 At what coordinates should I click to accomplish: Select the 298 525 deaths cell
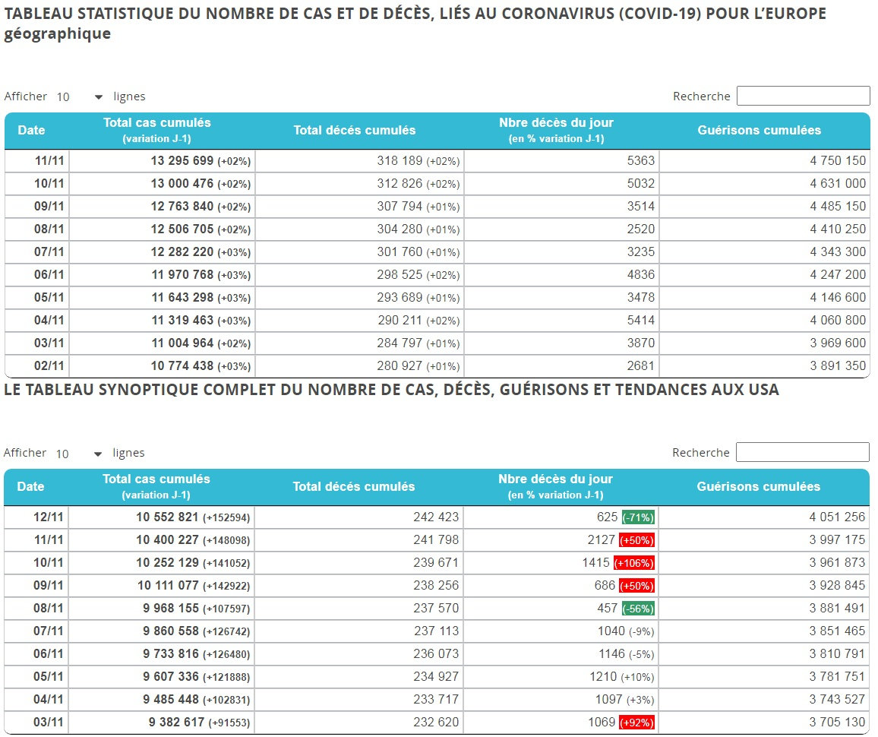359,275
